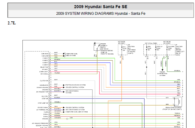The height and width of the screenshot is (128, 195).
Task: Click the 'P INPUT' pin label
Action: point(45,58)
